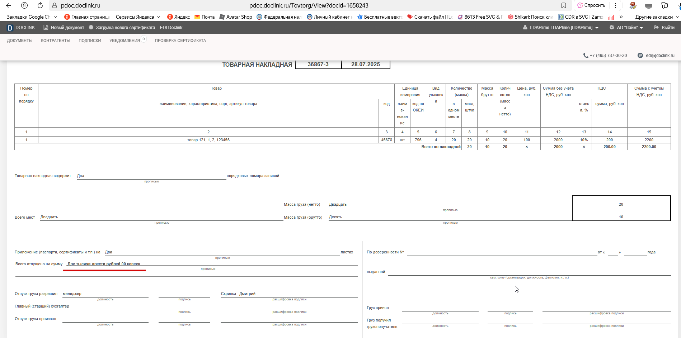The width and height of the screenshot is (681, 338).
Task: Open the Avatar Shop bookmark
Action: tap(236, 17)
